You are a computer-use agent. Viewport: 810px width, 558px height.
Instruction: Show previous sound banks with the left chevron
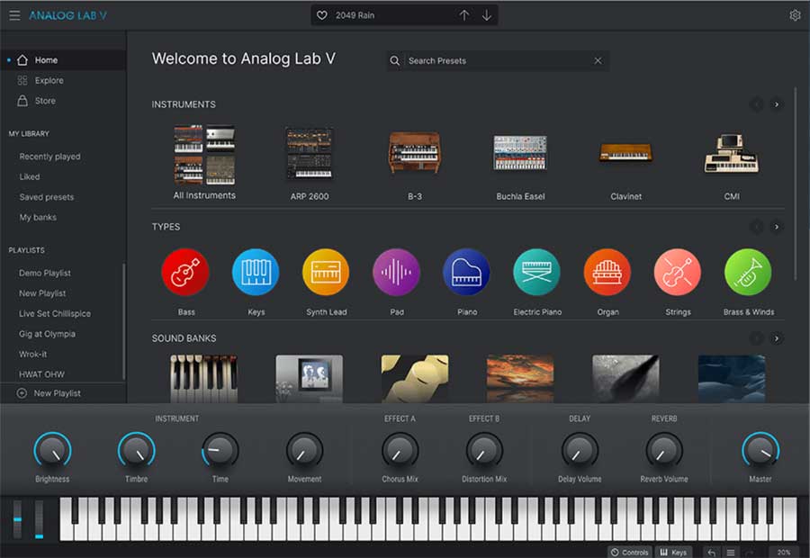pyautogui.click(x=756, y=338)
